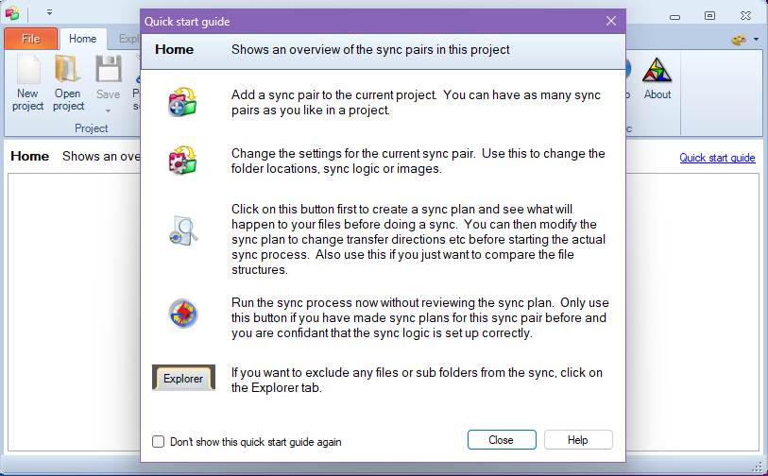Click the Add sync pair icon

pyautogui.click(x=182, y=102)
